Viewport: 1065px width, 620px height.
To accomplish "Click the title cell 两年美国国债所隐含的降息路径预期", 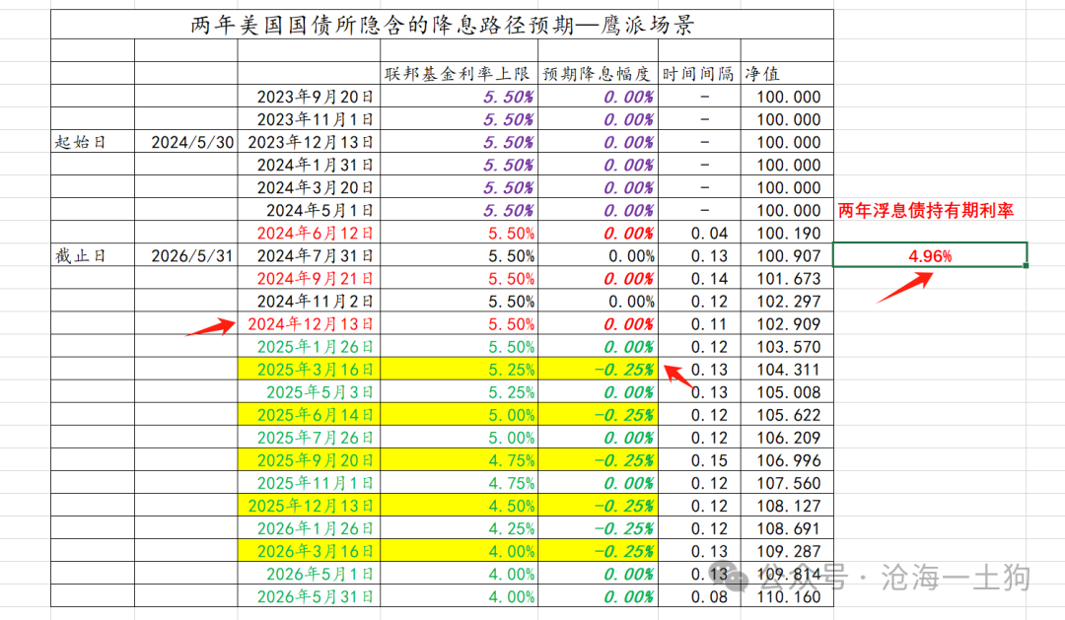I will coord(442,25).
